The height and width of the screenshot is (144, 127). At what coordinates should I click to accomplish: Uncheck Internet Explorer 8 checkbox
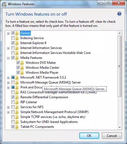coord(13,43)
